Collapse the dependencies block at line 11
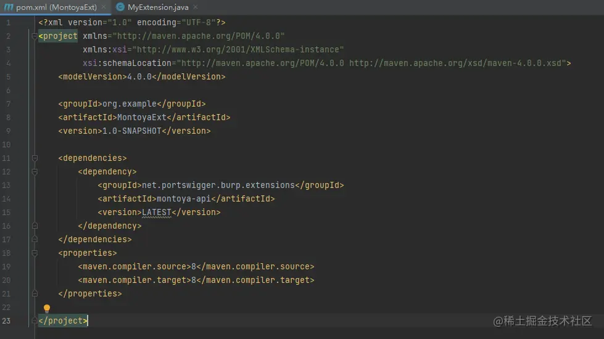 35,158
